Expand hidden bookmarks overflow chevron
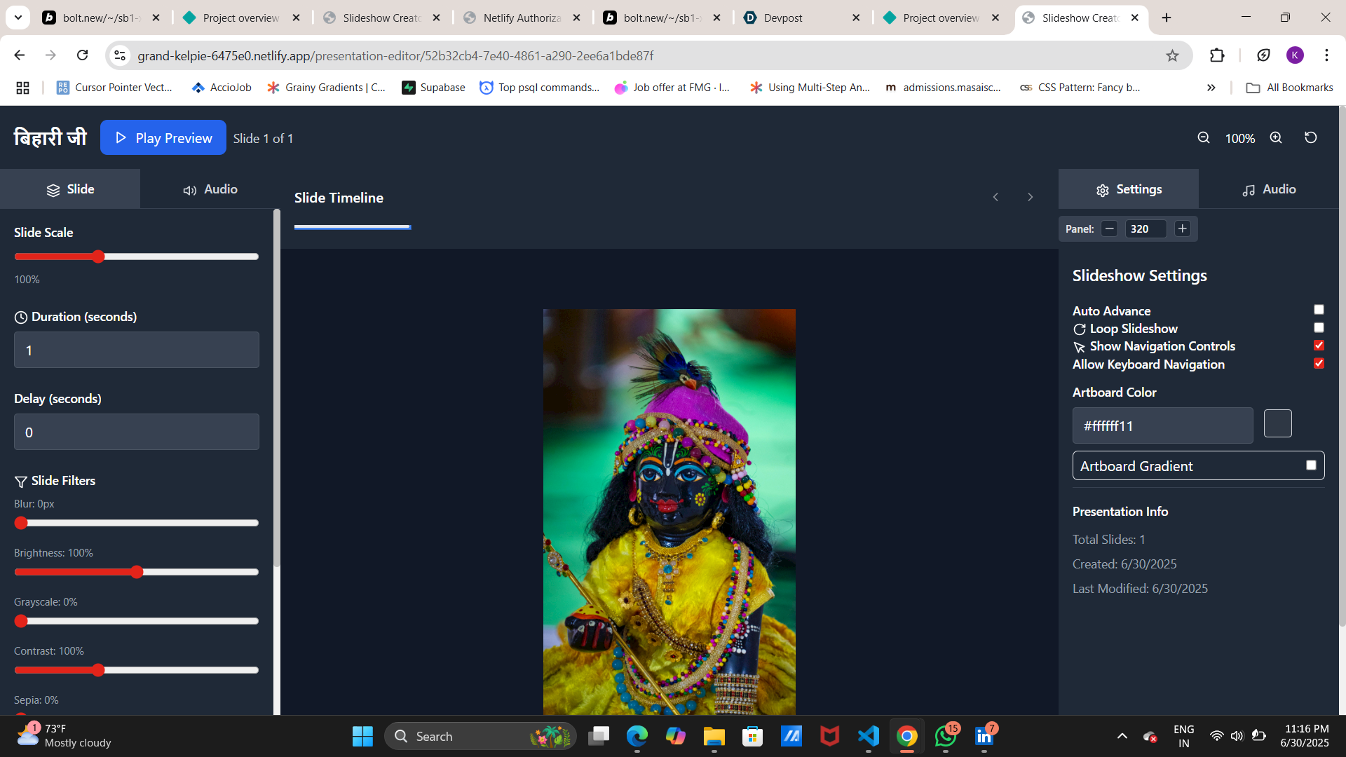Viewport: 1346px width, 757px height. pyautogui.click(x=1211, y=88)
